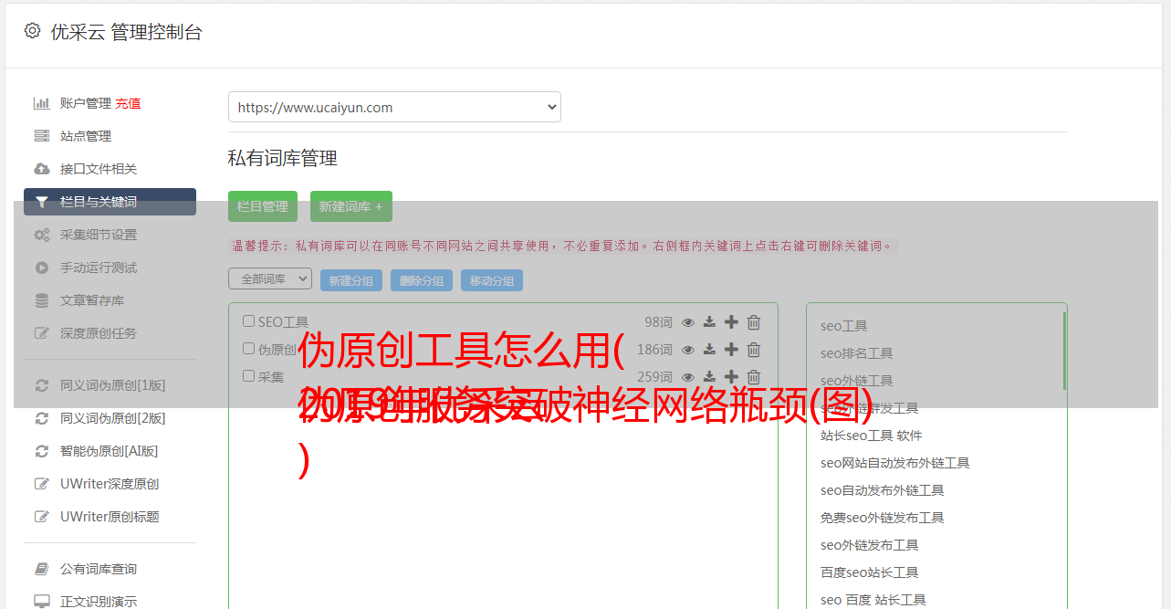View 伪原创 keywords with eye icon
Image resolution: width=1171 pixels, height=609 pixels.
688,350
